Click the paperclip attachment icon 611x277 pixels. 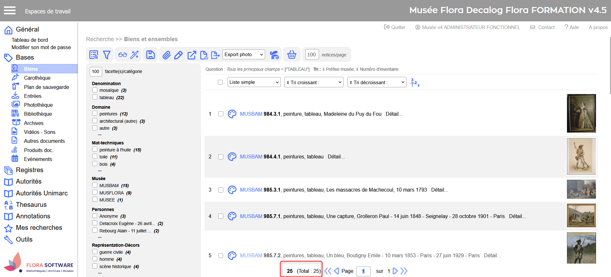click(x=166, y=55)
